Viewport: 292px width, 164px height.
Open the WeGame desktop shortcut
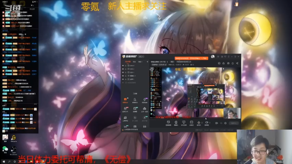14,138
